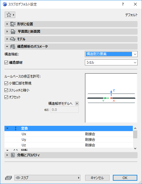Click the layer stack icon at bottom left
Viewport: 142px width, 184px height.
(x=8, y=178)
